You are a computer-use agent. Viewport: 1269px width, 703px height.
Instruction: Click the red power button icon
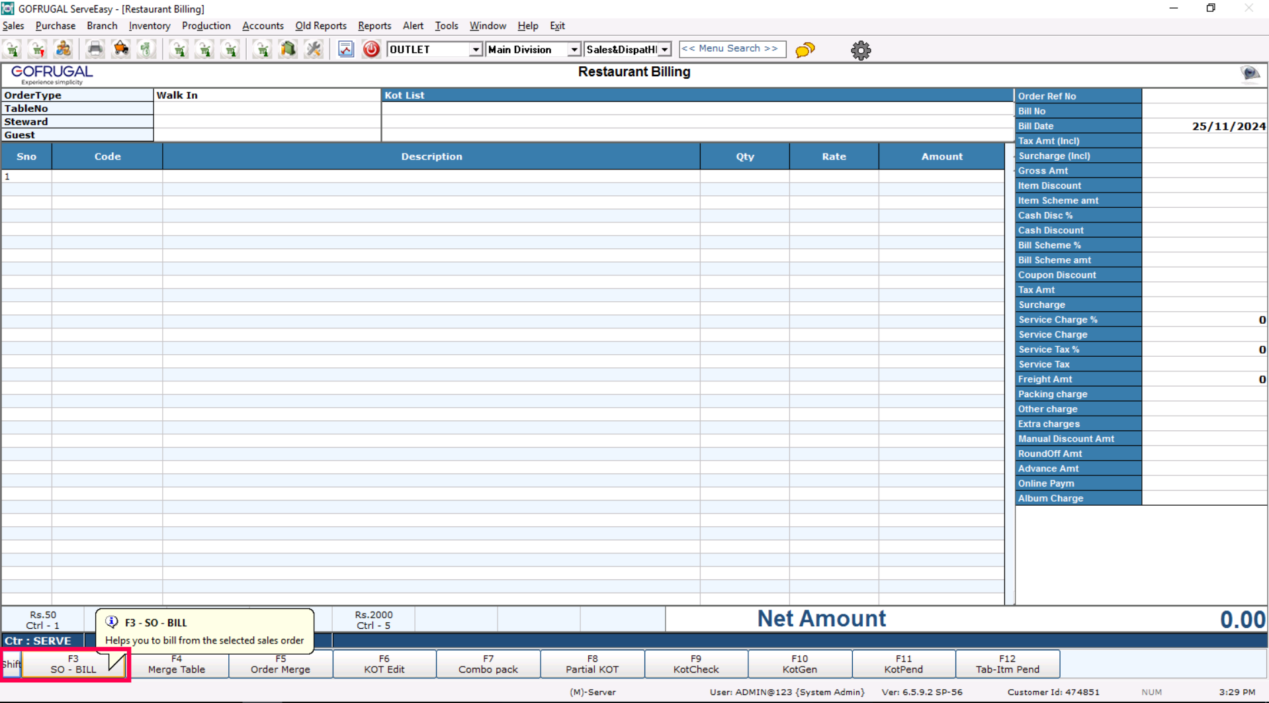click(x=371, y=49)
